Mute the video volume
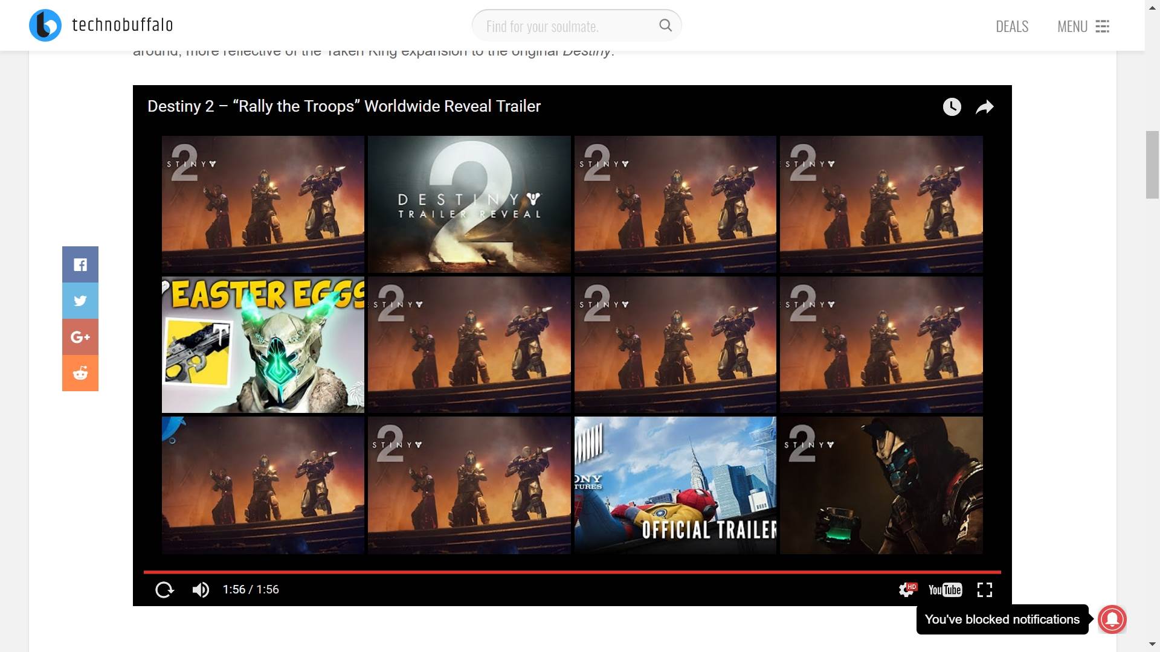Screen dimensions: 1160x652 tap(201, 589)
